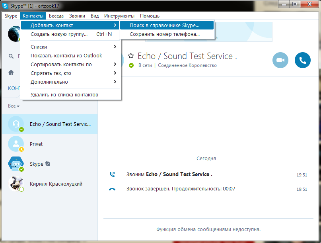321x243 pixels.
Task: Click the banner ad at the top
Action: tap(209, 32)
